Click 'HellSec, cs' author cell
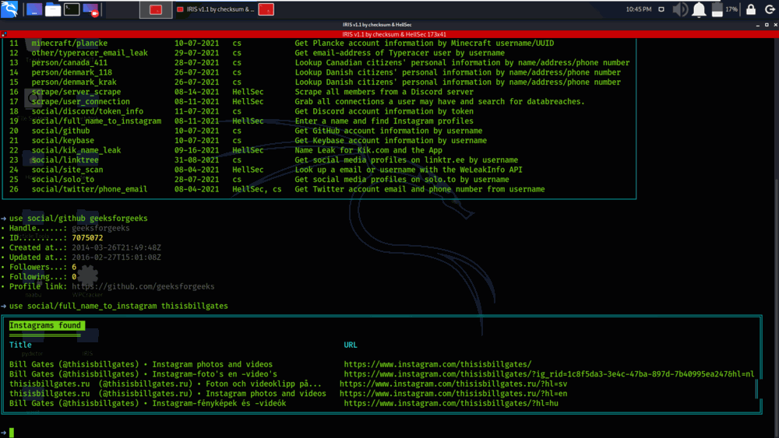 [x=257, y=190]
